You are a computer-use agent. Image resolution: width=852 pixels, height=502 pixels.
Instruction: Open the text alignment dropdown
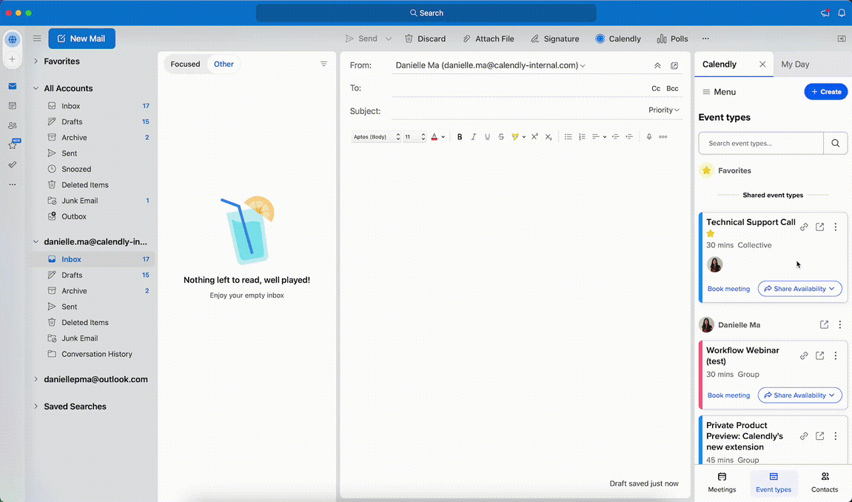pos(599,137)
